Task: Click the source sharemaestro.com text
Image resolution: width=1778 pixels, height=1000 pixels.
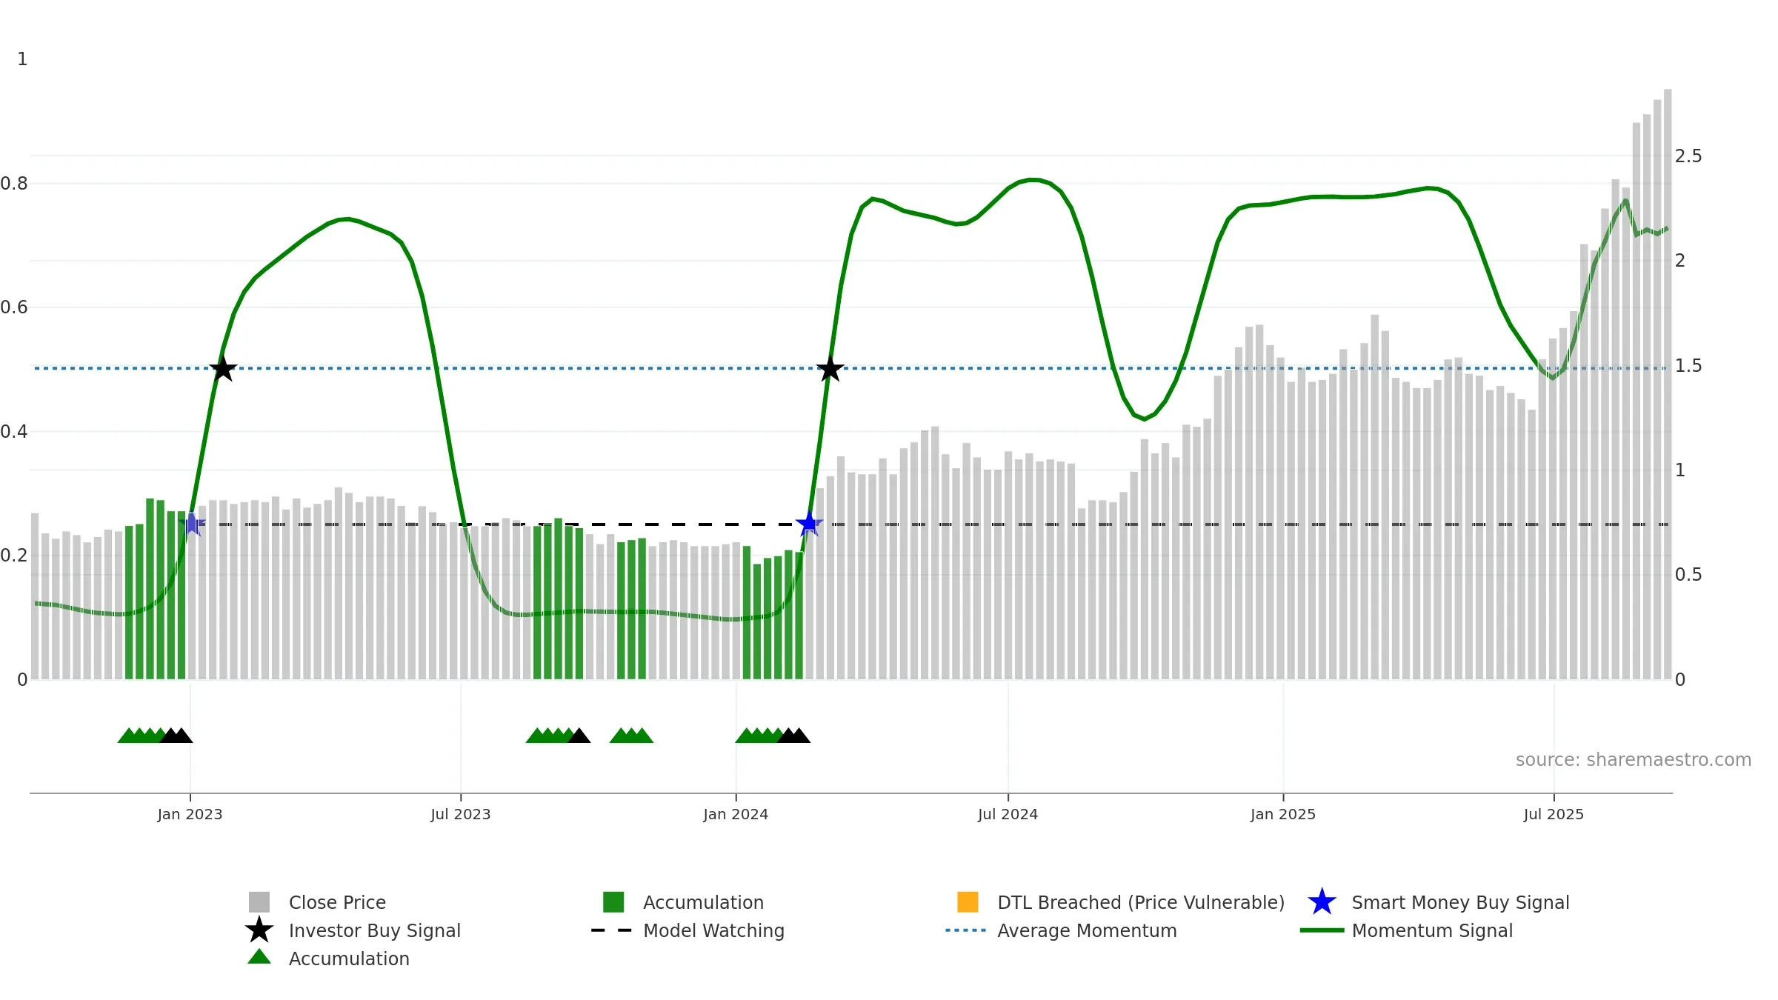Action: 1633,760
